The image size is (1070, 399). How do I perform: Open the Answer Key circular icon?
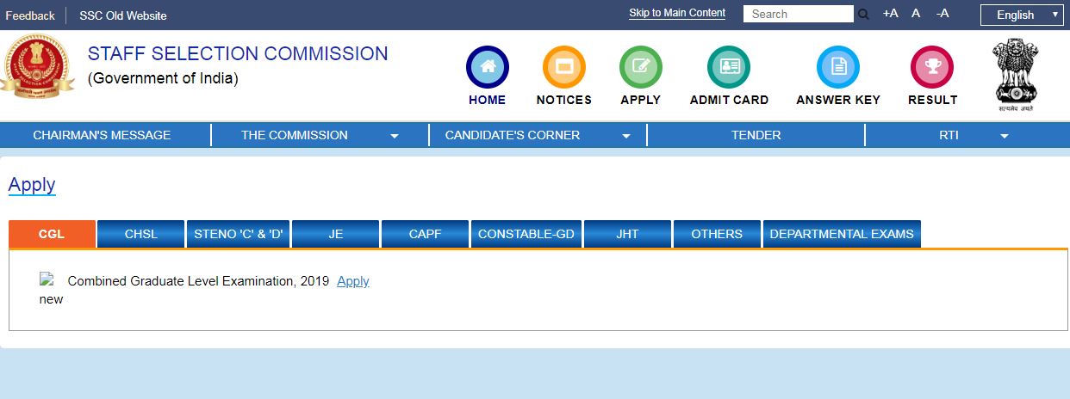pos(838,67)
